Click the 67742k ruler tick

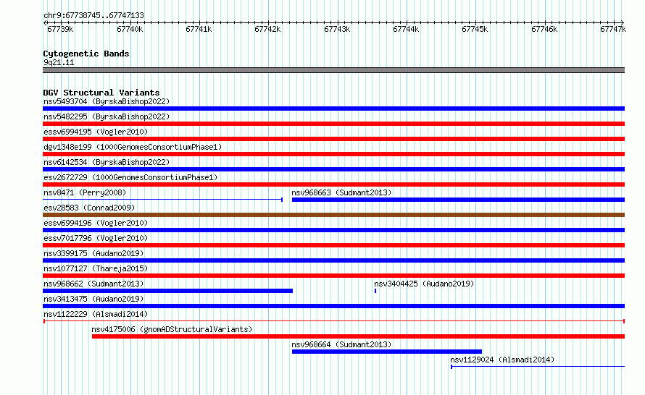[x=267, y=29]
